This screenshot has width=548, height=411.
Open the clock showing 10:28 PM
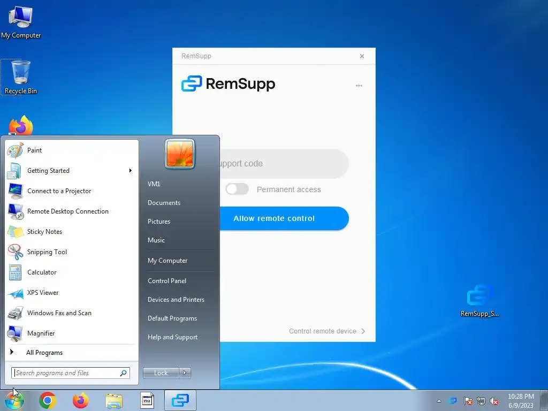[x=521, y=401]
